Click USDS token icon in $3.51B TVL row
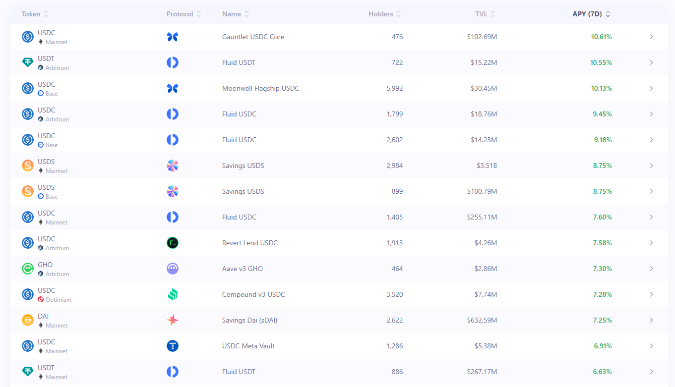This screenshot has width=675, height=387. (x=28, y=166)
